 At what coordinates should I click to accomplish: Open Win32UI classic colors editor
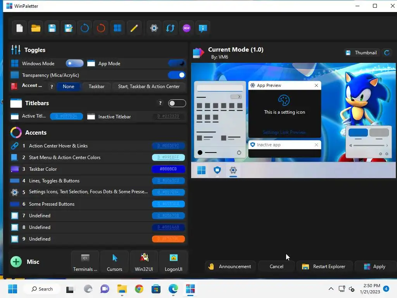pos(144,262)
